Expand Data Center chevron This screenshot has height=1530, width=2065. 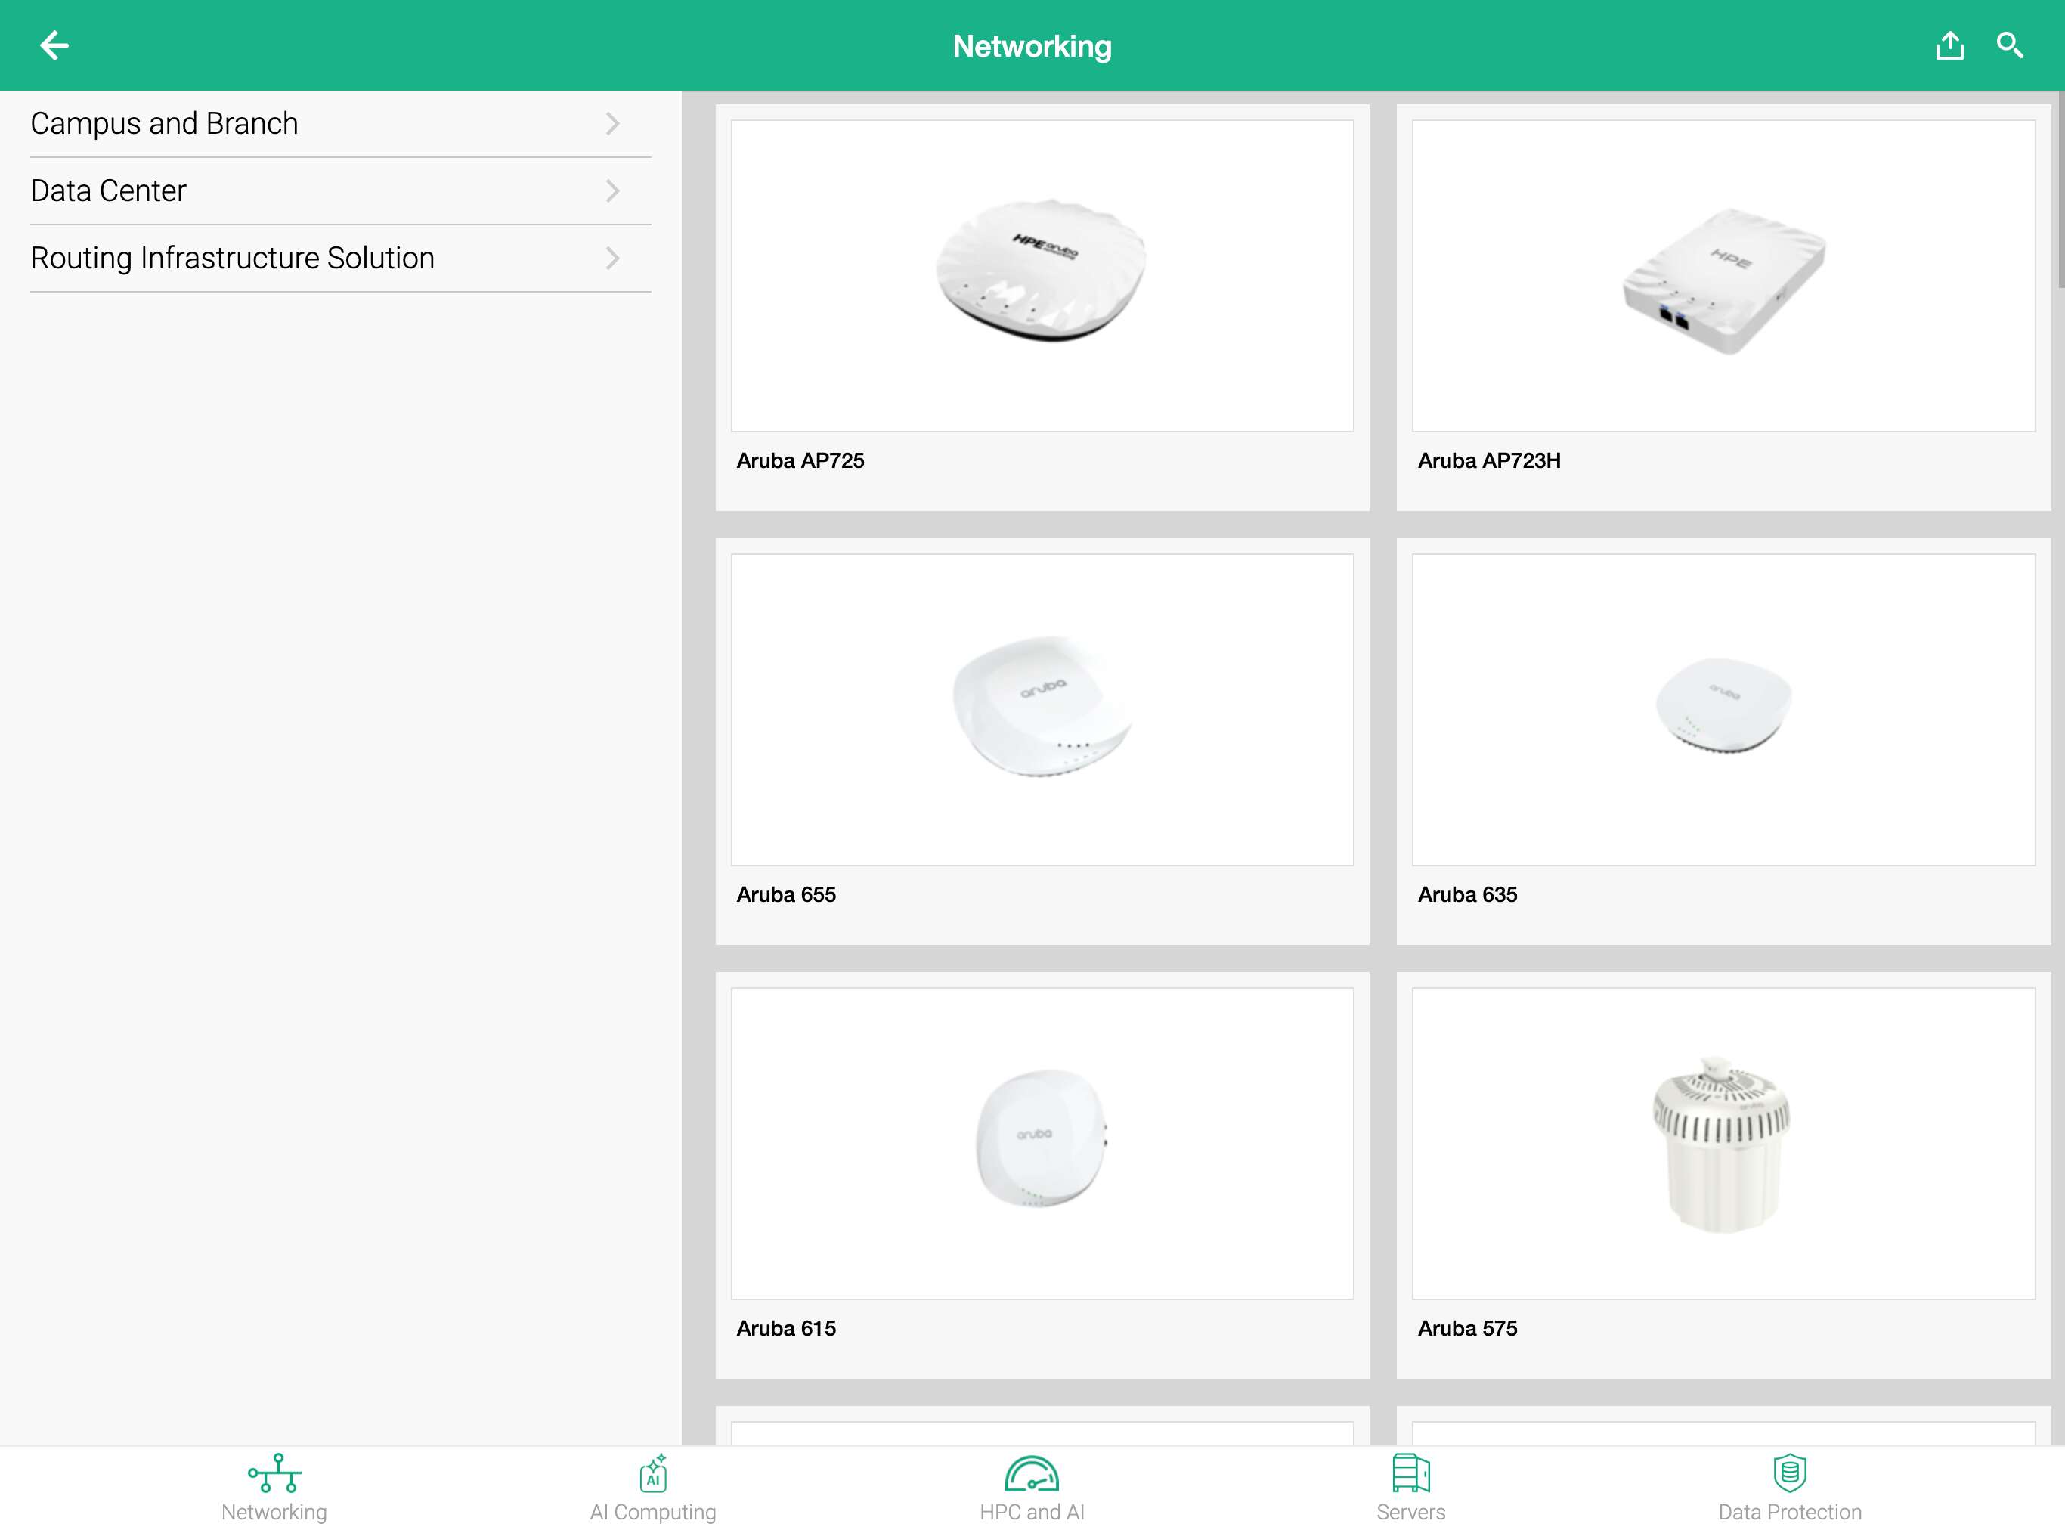612,190
